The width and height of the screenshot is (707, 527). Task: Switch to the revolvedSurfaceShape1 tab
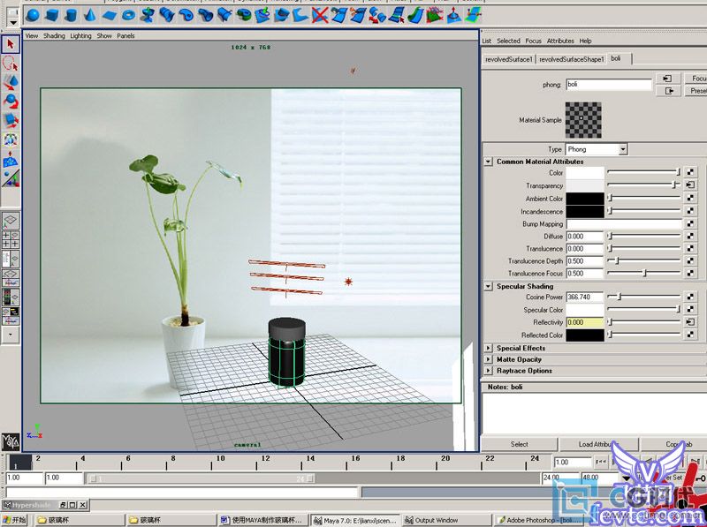tap(571, 59)
